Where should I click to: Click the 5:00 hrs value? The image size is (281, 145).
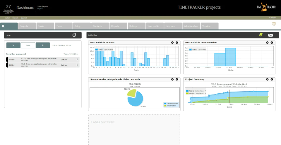(64, 65)
